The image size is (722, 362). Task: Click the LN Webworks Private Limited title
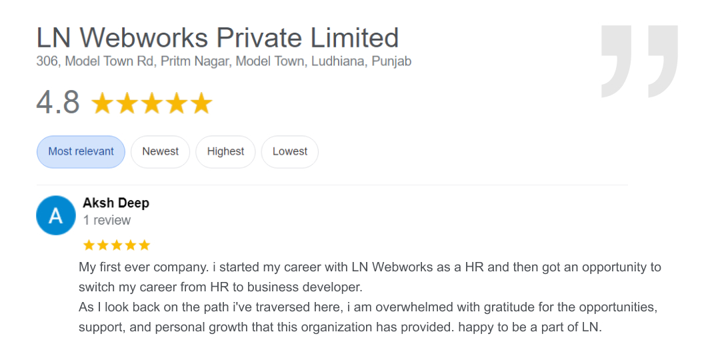pos(217,37)
